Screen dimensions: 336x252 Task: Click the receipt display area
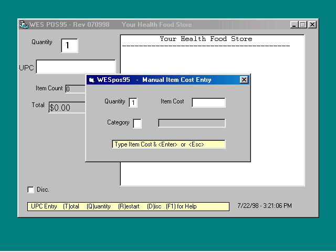[212, 110]
